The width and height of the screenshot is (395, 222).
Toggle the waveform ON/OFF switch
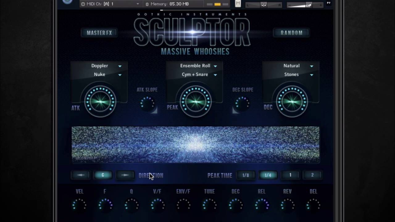pos(87,158)
